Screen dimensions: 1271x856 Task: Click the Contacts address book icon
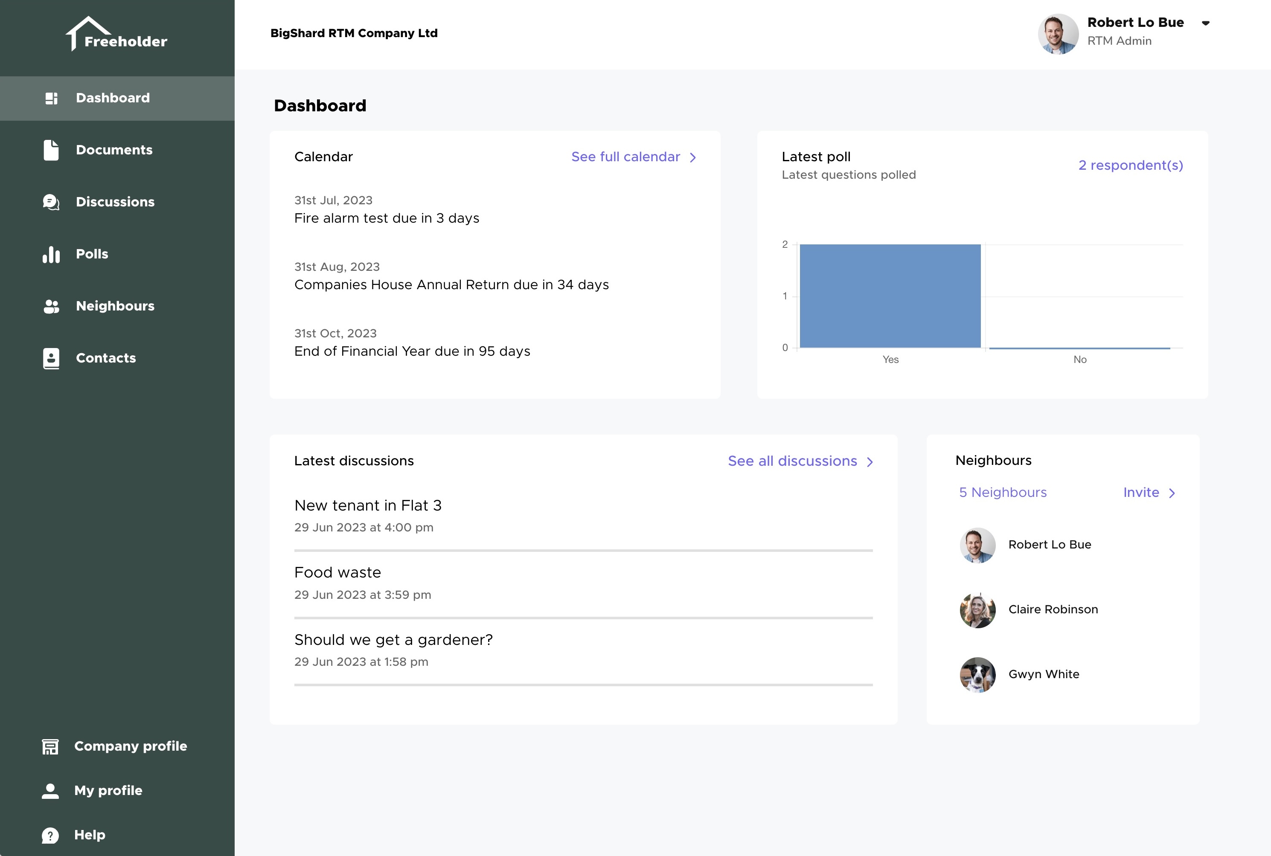51,358
